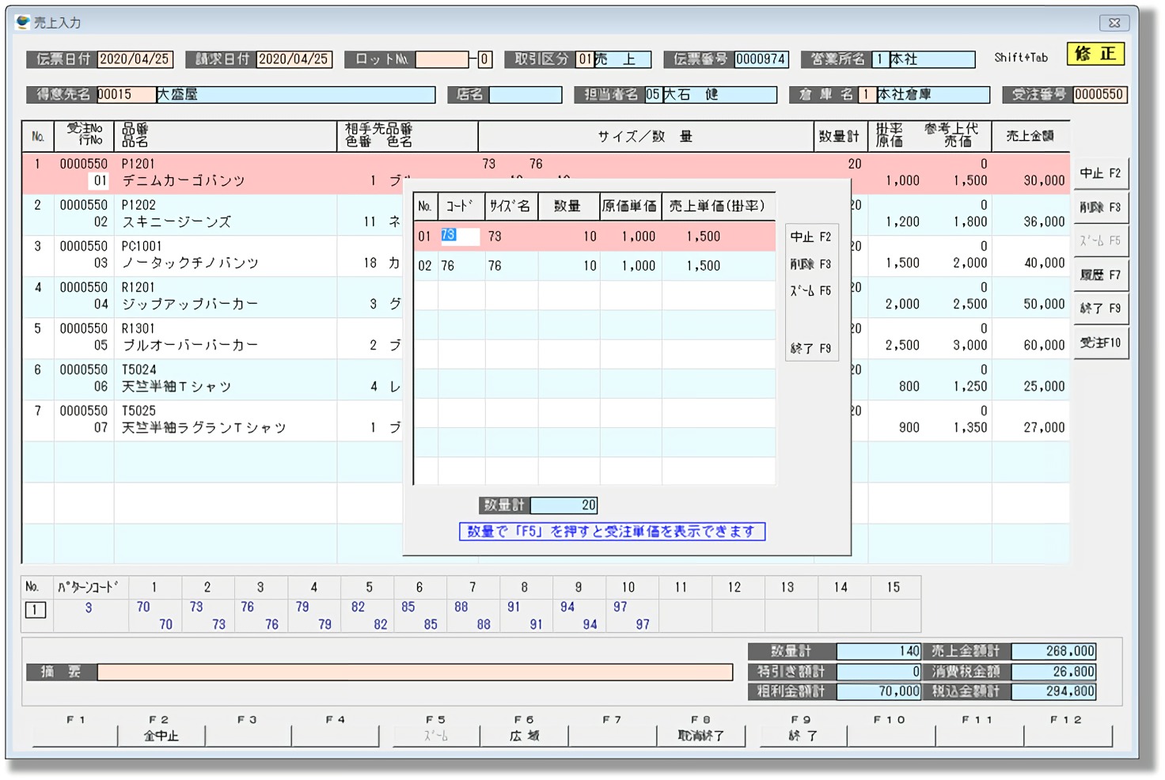
Task: Click size 70 in pattern column 1
Action: [x=143, y=608]
